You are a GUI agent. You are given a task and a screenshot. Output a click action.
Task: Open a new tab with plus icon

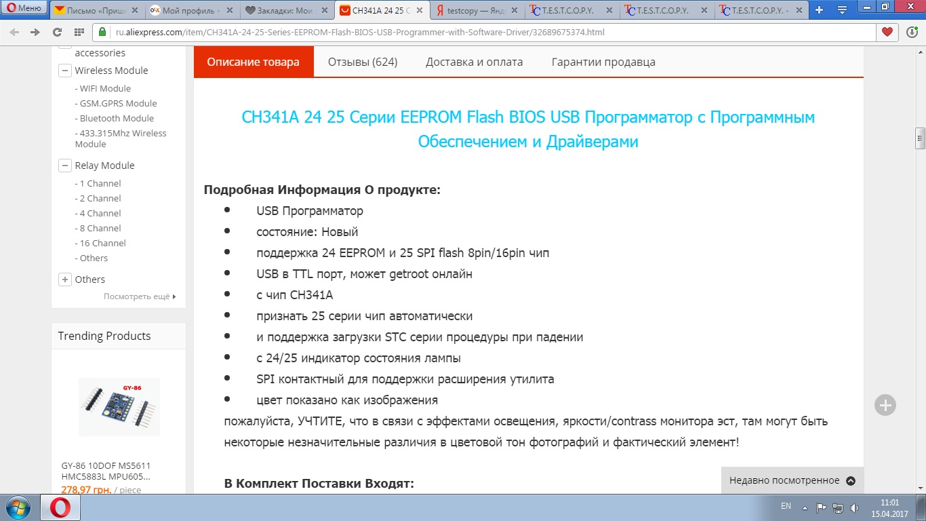820,9
